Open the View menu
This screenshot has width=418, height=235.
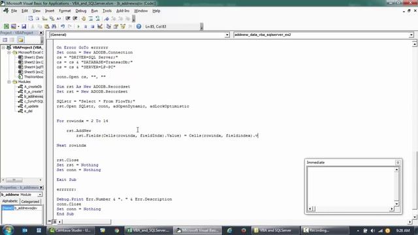[x=37, y=11]
